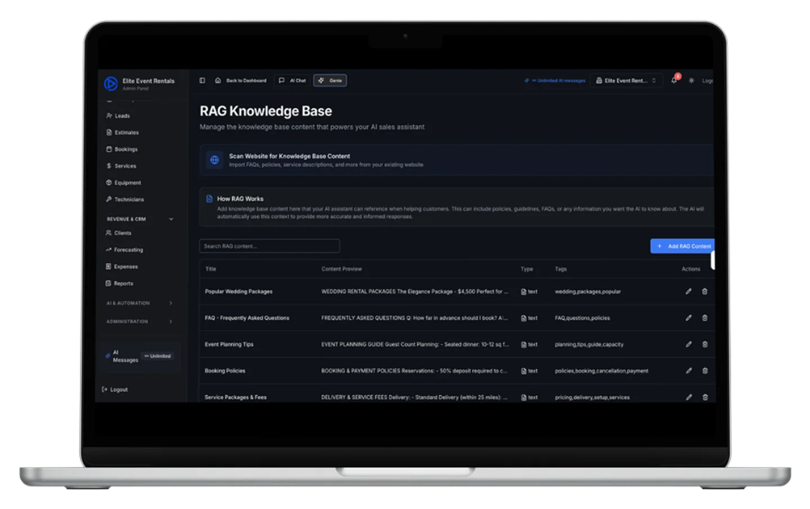This screenshot has width=810, height=509.
Task: Expand the Administration section
Action: tap(171, 322)
